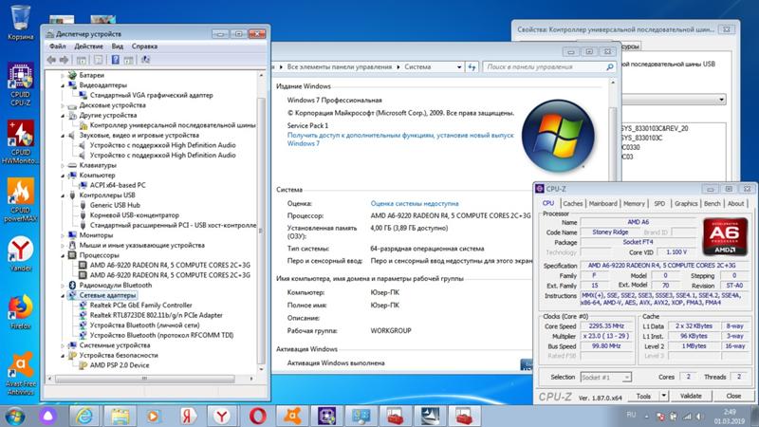The width and height of the screenshot is (759, 427).
Task: Click the volume speaker icon in system tray
Action: (x=699, y=416)
